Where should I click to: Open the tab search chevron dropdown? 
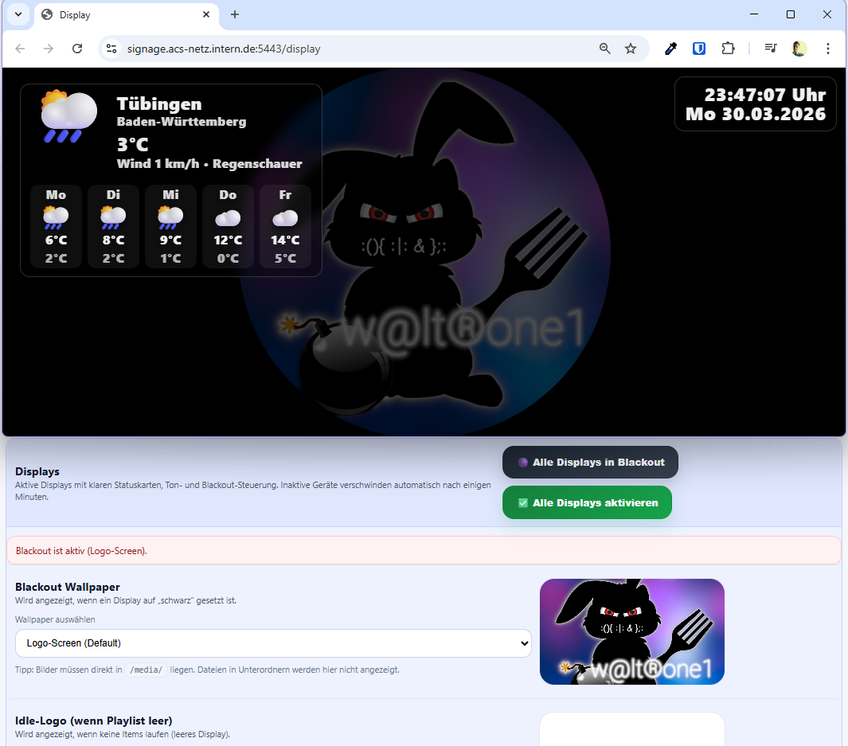18,14
